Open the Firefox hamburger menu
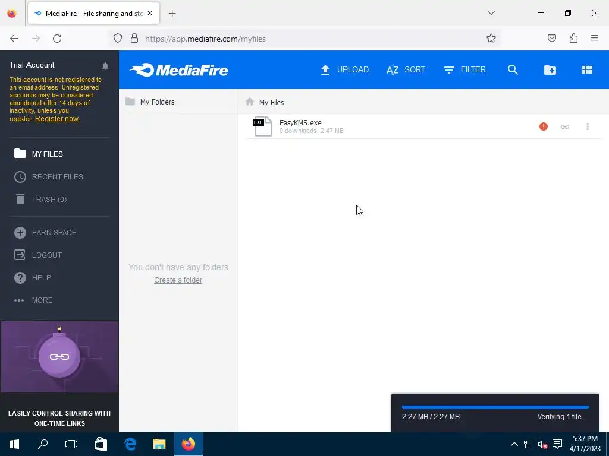The width and height of the screenshot is (609, 456). [x=595, y=38]
